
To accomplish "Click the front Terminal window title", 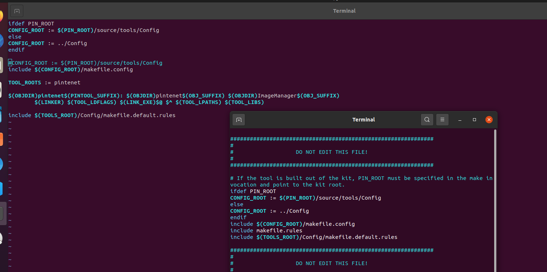I will [364, 120].
